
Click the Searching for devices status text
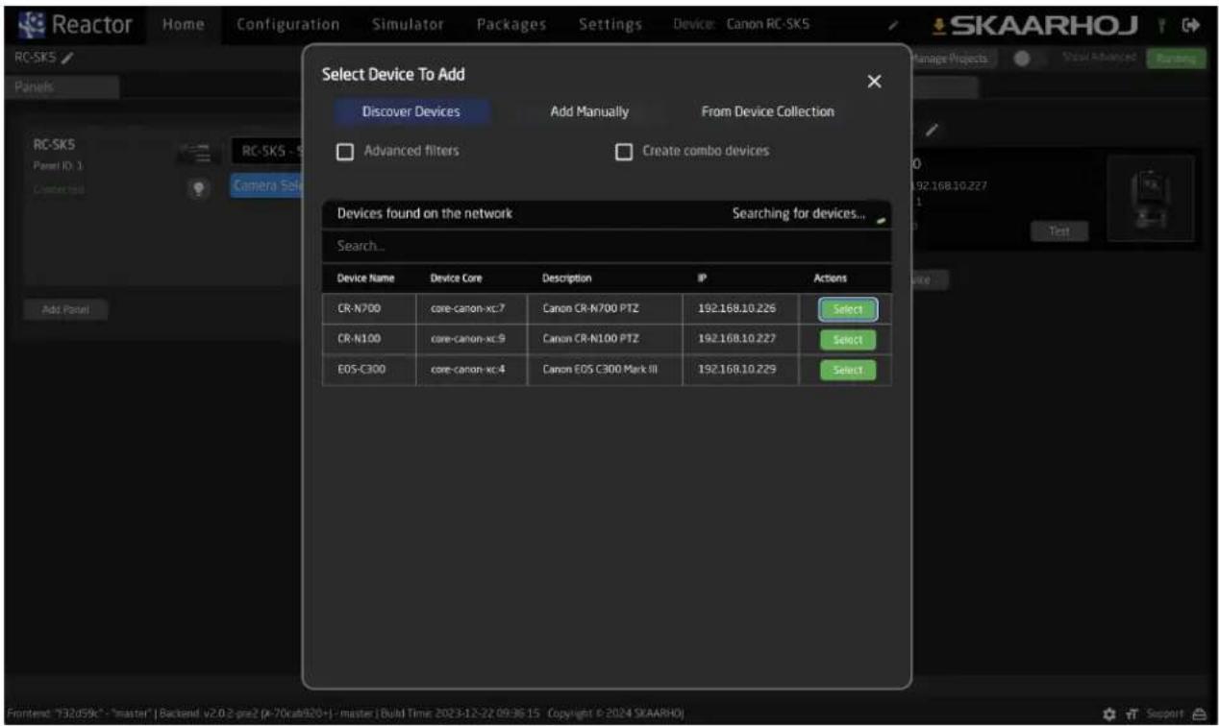pyautogui.click(x=799, y=214)
